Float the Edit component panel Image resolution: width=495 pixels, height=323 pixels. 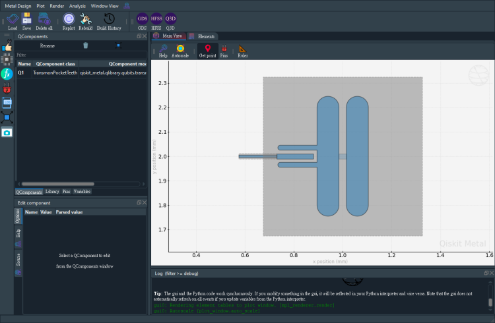[x=139, y=202]
